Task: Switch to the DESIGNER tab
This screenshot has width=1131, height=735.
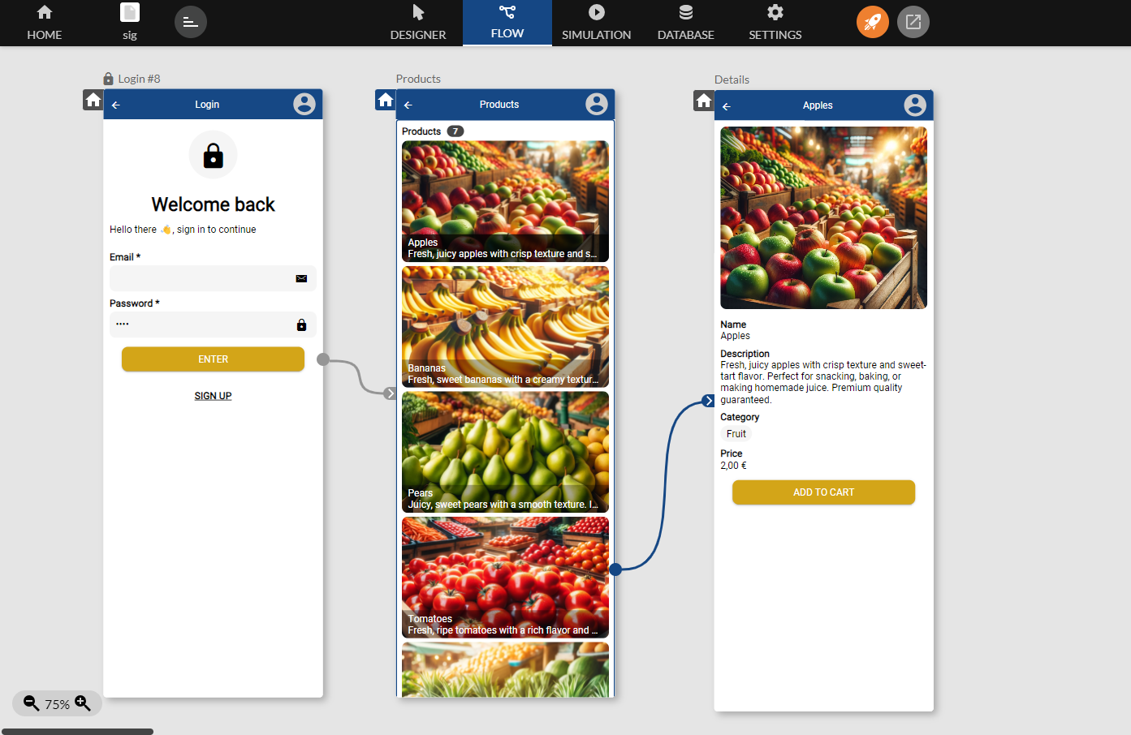Action: pyautogui.click(x=418, y=23)
